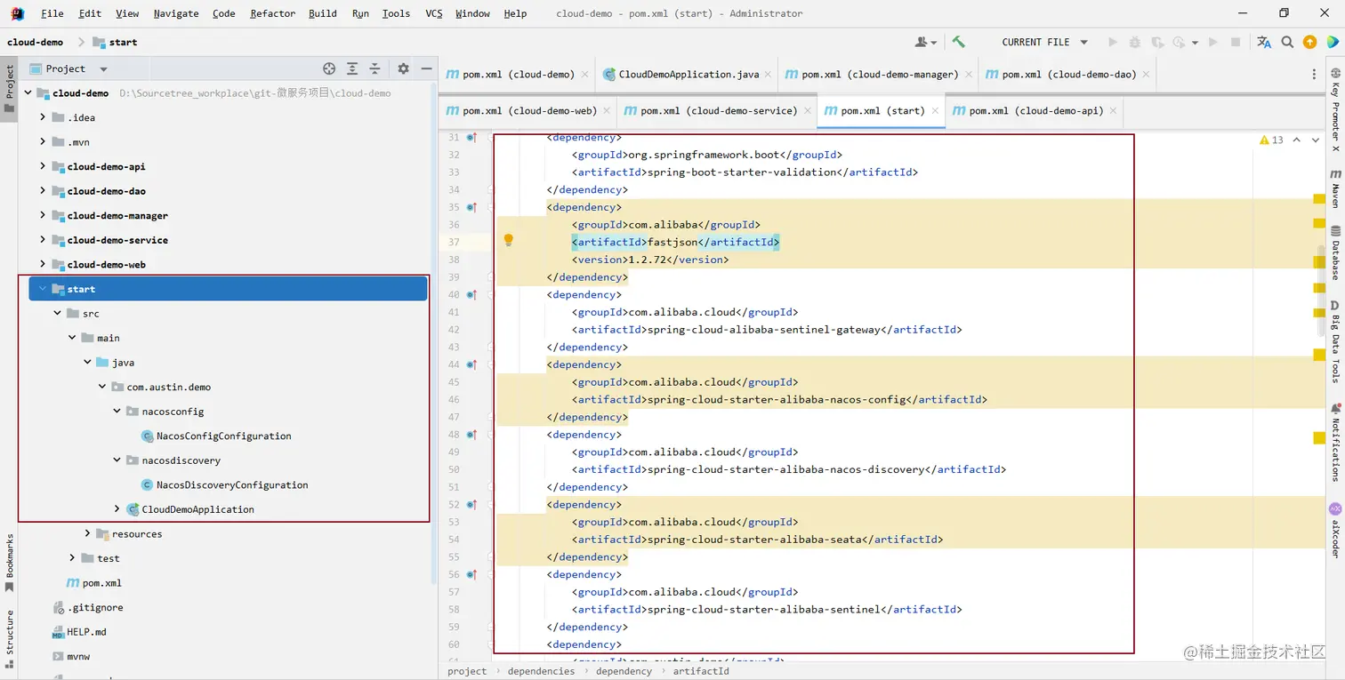The image size is (1345, 680).
Task: Click the Search Everywhere magnifier icon
Action: (1287, 42)
